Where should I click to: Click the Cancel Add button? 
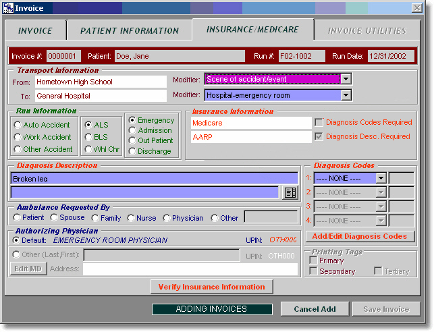(314, 309)
